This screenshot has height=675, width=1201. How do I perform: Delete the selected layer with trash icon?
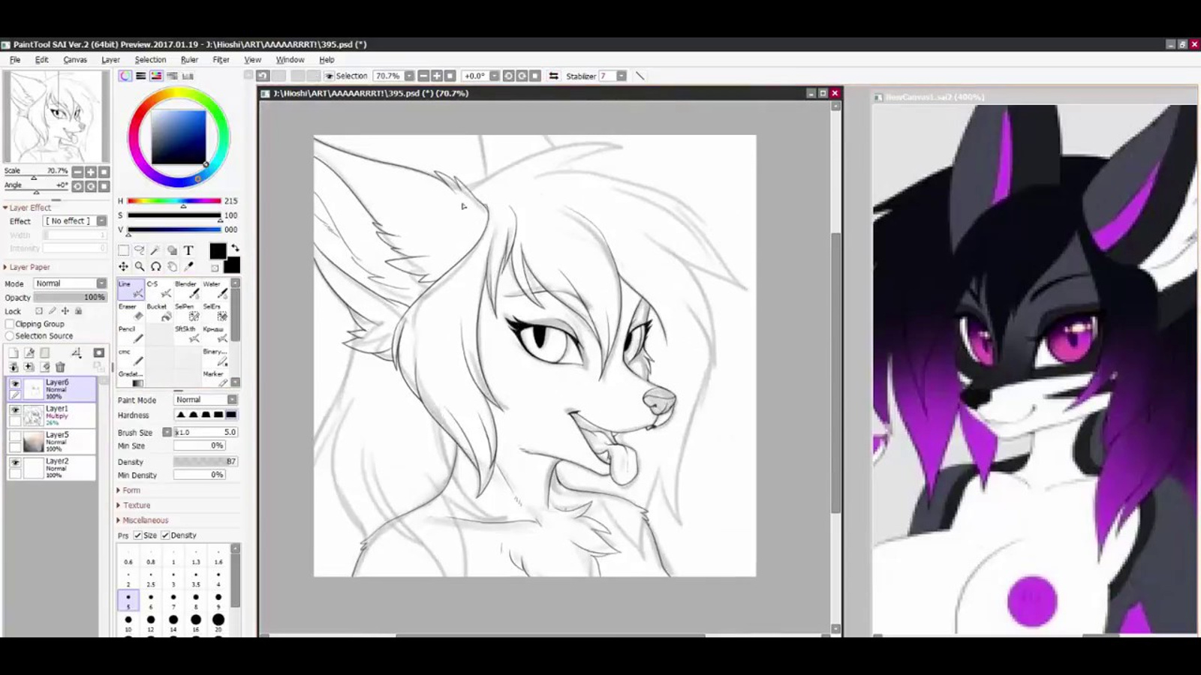point(60,367)
